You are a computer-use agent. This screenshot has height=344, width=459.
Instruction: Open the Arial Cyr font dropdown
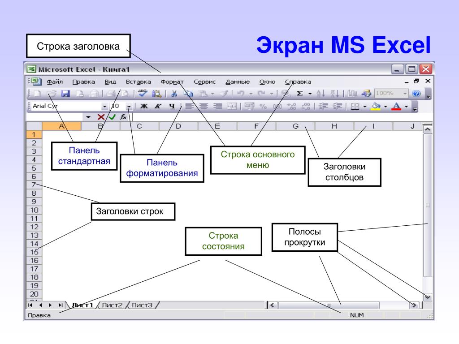pyautogui.click(x=104, y=107)
